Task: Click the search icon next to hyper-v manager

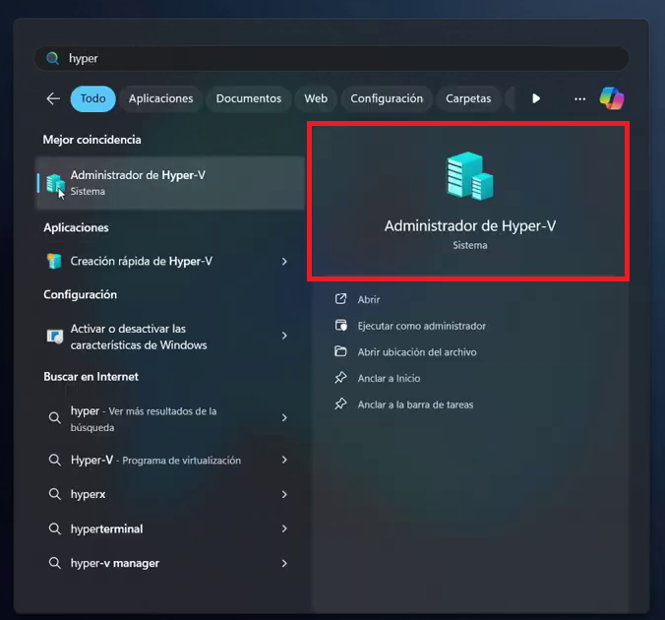Action: (54, 563)
